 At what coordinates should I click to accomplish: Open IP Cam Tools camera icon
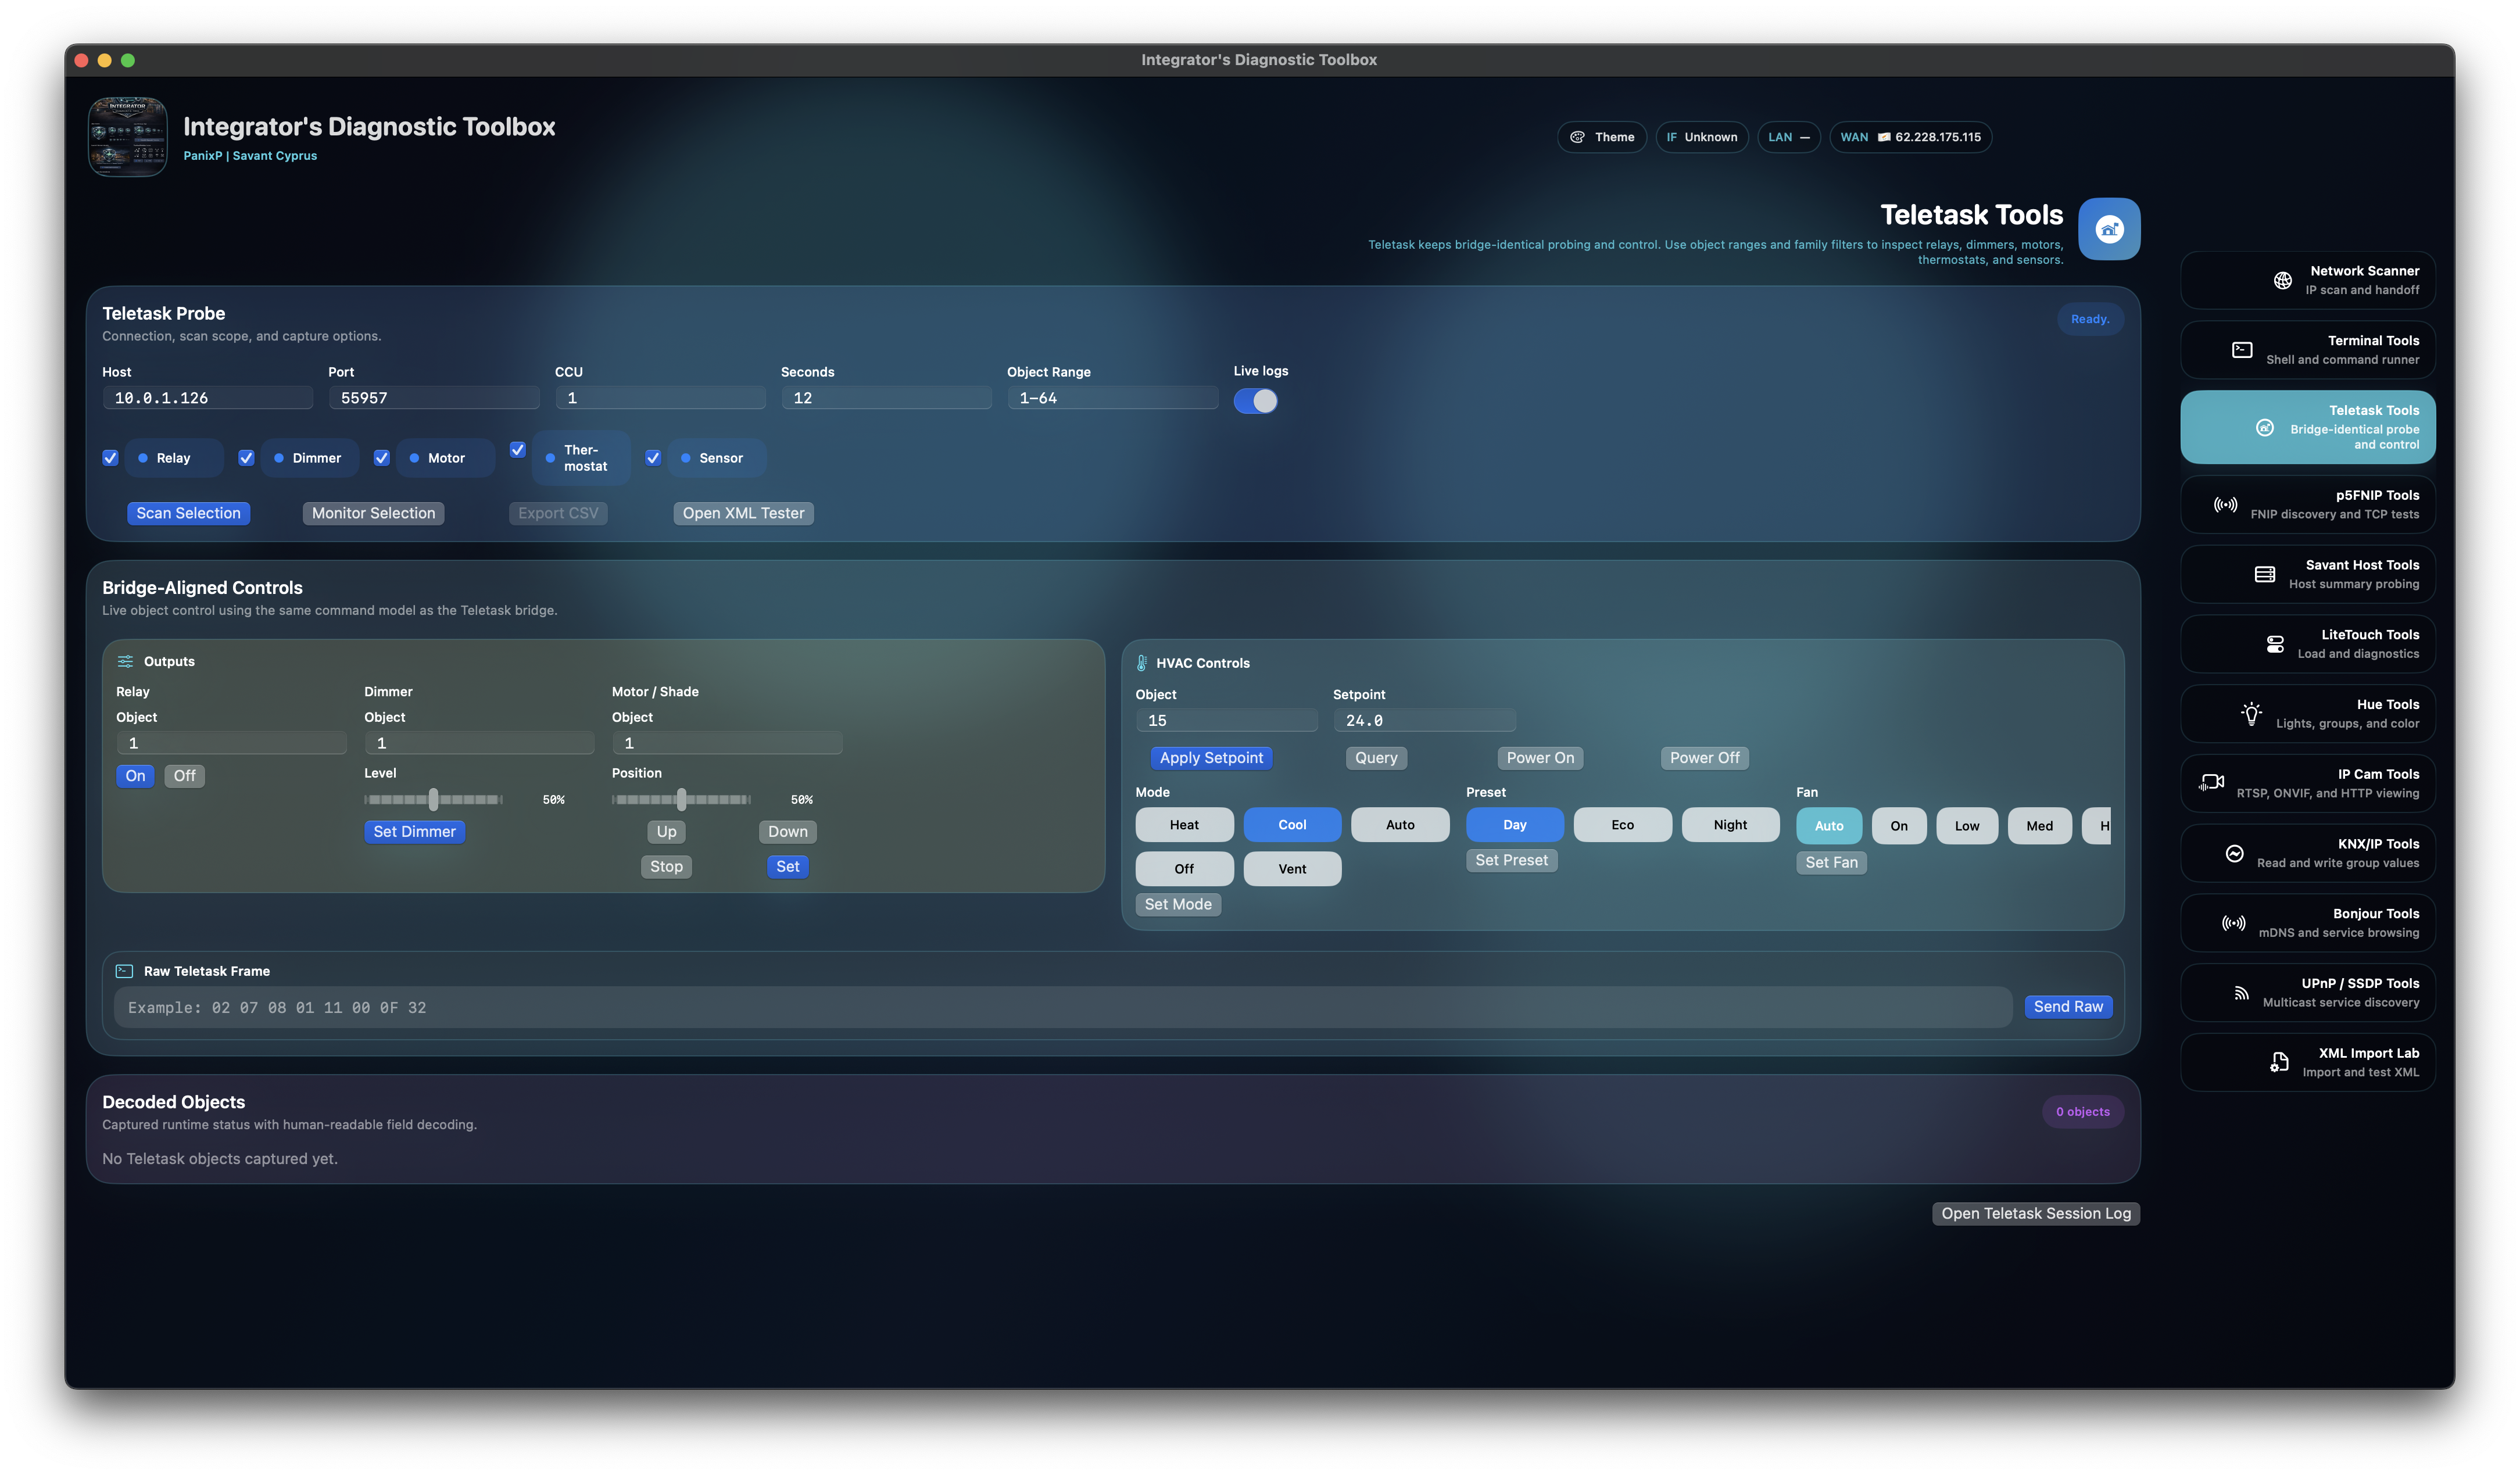pyautogui.click(x=2211, y=783)
